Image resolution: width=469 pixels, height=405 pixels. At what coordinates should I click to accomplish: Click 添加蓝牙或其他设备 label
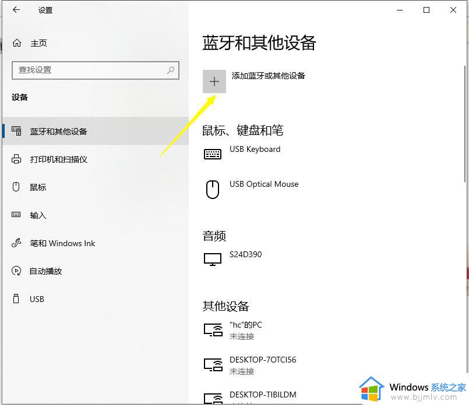tap(269, 76)
